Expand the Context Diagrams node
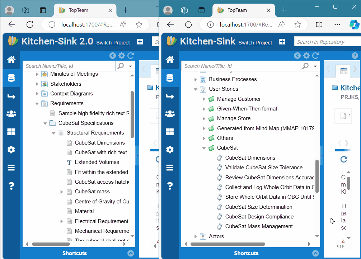The image size is (361, 259). coord(37,94)
